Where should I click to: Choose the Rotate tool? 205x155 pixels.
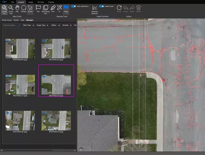point(24,9)
